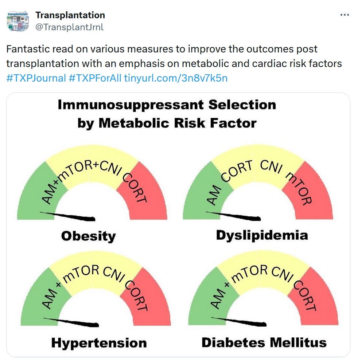Click the Hypertension gauge needle
The width and height of the screenshot is (354, 361).
(x=71, y=322)
